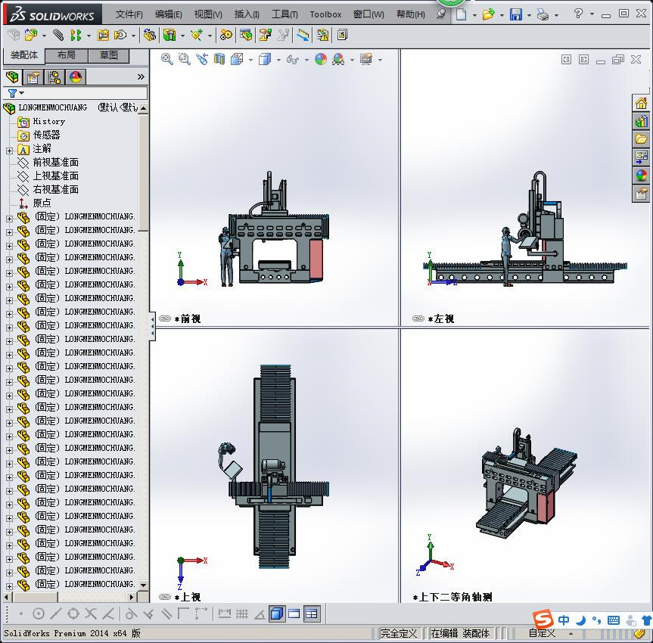Open the Hide/Show Items dropdown arrow
Viewport: 653px width, 643px height.
coord(307,60)
